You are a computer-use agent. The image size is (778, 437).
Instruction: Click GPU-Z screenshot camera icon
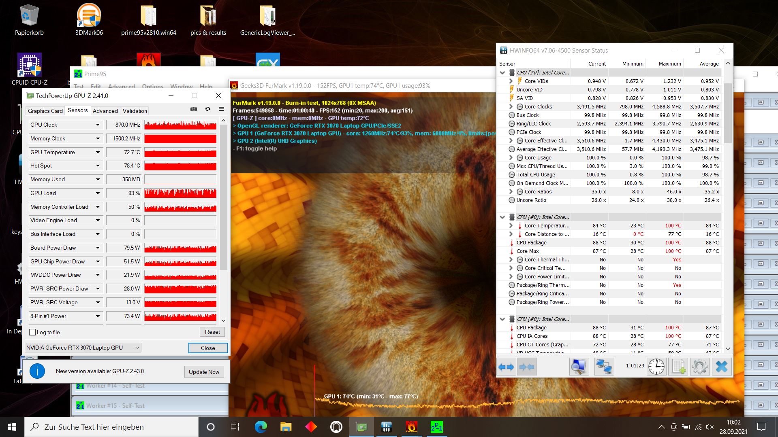click(194, 109)
